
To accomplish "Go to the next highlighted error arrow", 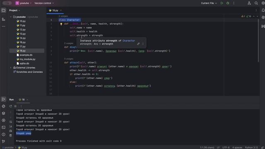I will click(257, 16).
